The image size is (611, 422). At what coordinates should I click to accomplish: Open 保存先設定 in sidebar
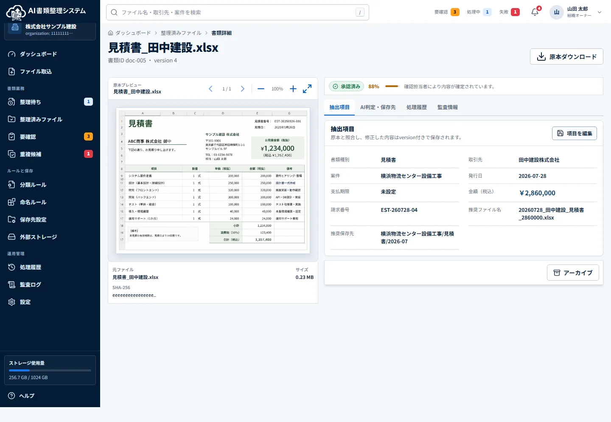click(x=50, y=219)
